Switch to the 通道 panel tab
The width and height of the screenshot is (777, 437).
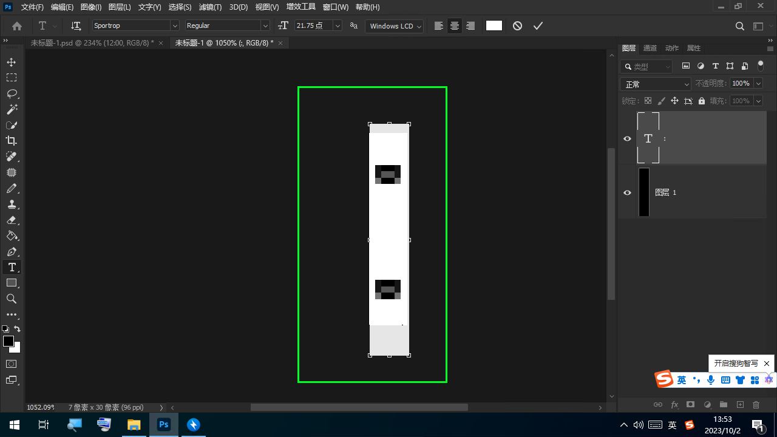pos(650,48)
